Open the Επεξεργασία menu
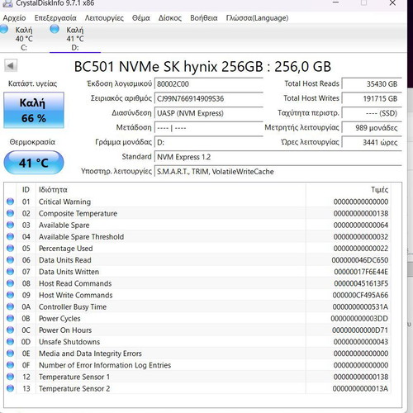413x413 pixels. tap(55, 18)
